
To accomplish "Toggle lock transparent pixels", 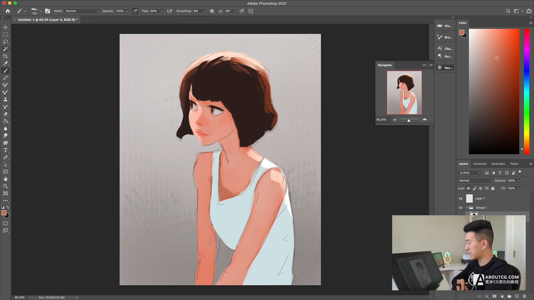I will [x=468, y=188].
